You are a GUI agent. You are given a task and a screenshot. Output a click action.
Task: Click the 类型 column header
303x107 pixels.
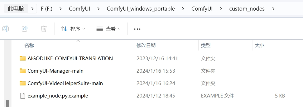pyautogui.click(x=206, y=46)
